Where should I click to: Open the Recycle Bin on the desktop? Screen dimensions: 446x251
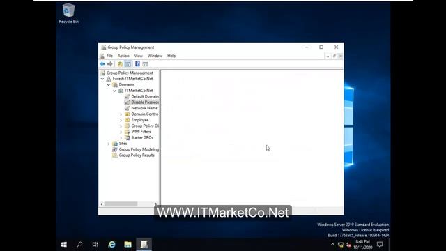(x=69, y=13)
